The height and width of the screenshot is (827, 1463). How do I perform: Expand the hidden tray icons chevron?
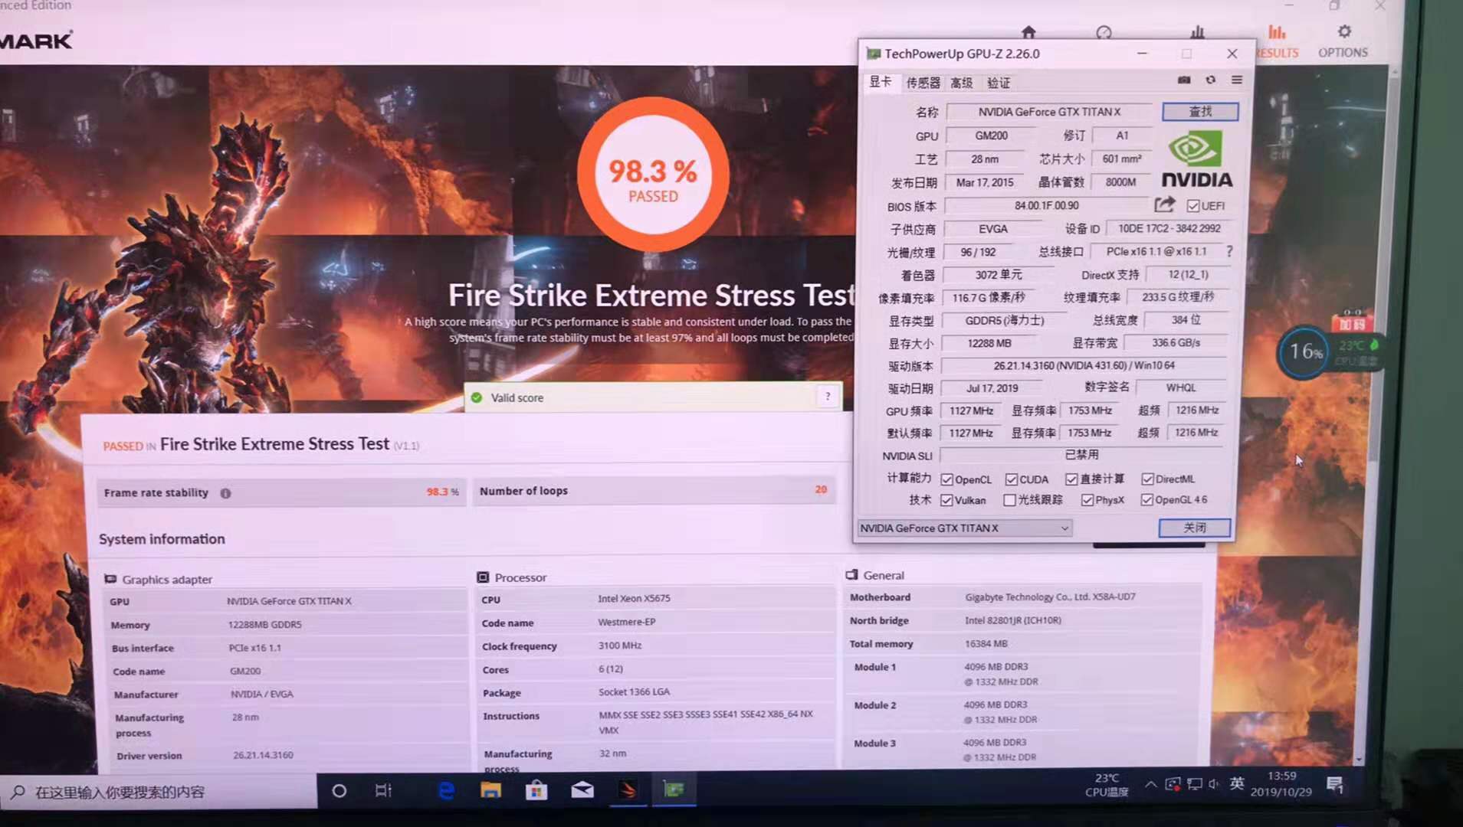point(1151,784)
